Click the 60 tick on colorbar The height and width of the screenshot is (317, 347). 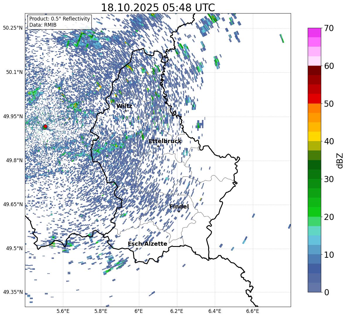tap(329, 66)
